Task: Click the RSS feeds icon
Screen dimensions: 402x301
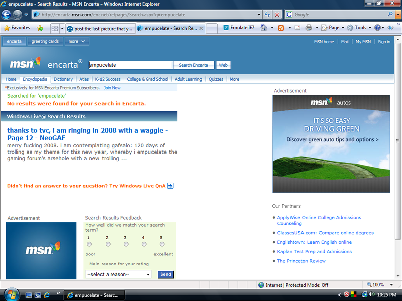Action: coord(281,28)
